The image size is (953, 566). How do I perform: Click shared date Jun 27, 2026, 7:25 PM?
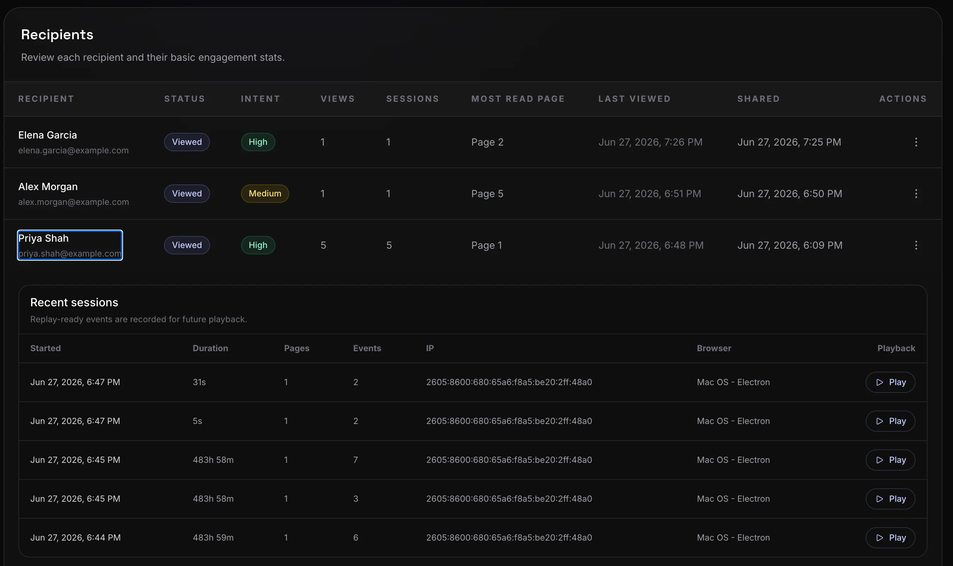click(x=789, y=142)
